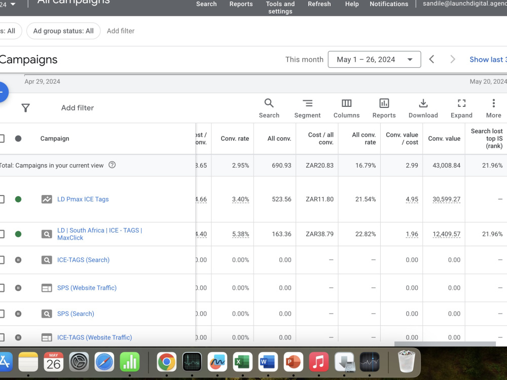Tick checkbox for SPS (Search)
Image resolution: width=507 pixels, height=380 pixels.
click(2, 314)
